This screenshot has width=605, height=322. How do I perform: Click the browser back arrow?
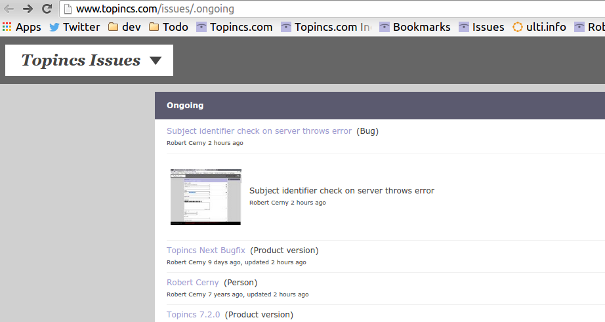pos(9,9)
